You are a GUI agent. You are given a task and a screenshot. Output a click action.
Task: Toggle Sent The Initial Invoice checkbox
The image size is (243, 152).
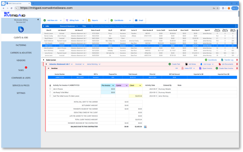tap(50, 96)
